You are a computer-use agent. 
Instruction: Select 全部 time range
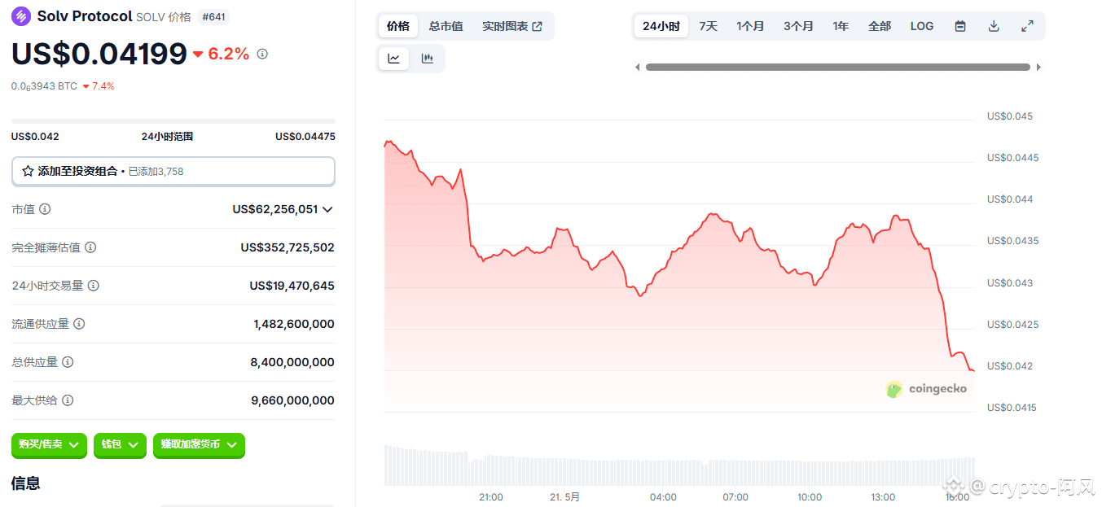tap(880, 26)
